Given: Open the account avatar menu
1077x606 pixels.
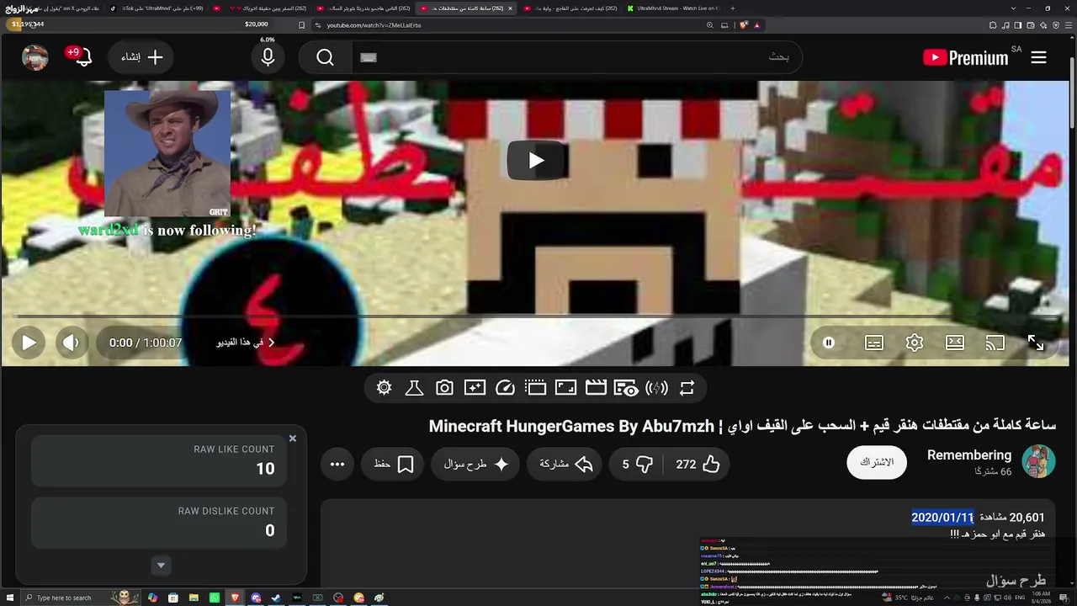Looking at the screenshot, I should tap(35, 57).
